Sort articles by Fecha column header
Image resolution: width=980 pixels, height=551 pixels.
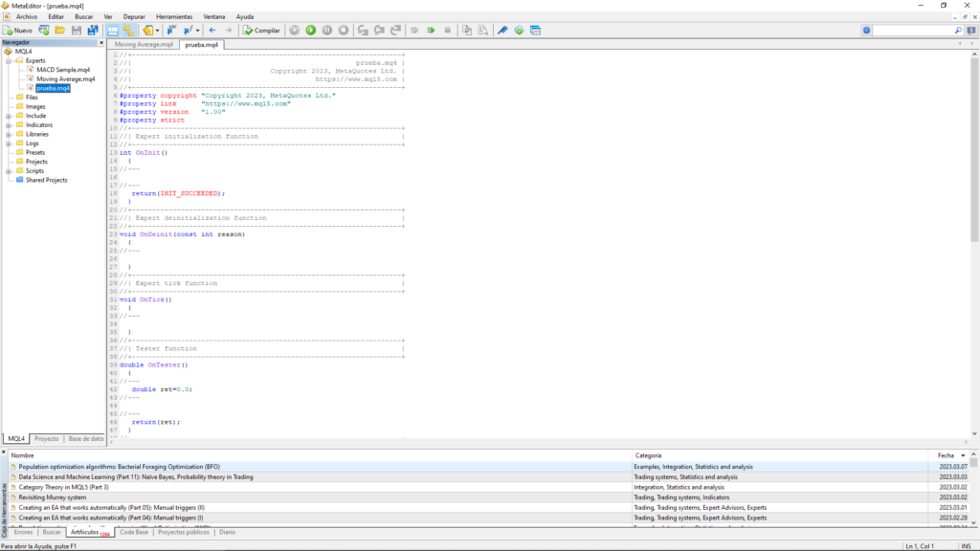[x=948, y=455]
